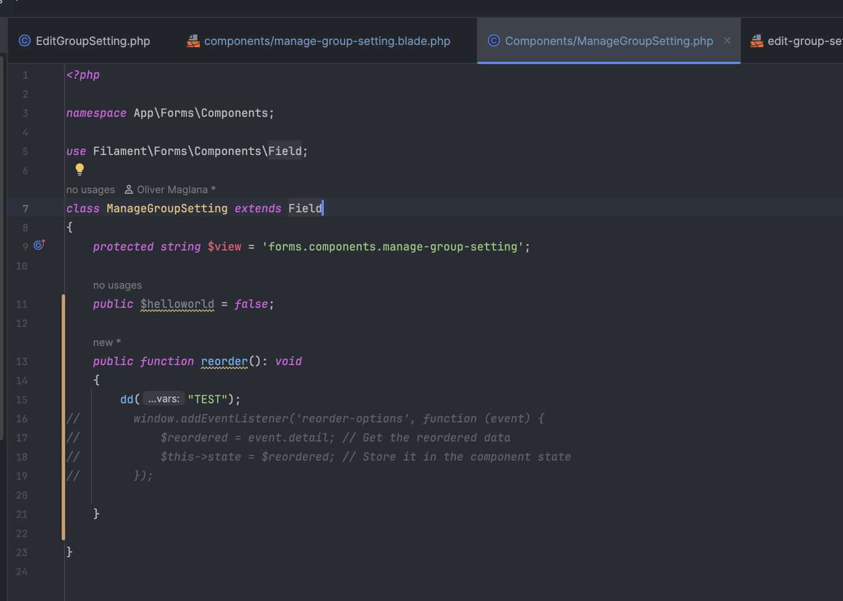The height and width of the screenshot is (601, 843).
Task: Click the $helloworld property name
Action: (x=177, y=304)
